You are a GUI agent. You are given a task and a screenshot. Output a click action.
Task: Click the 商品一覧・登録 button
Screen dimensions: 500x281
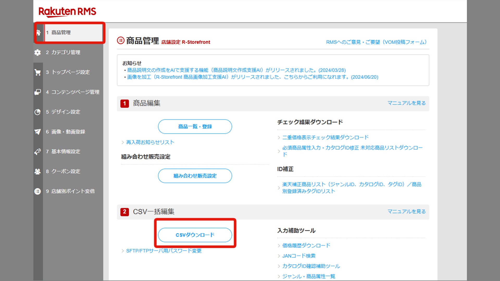click(x=195, y=127)
